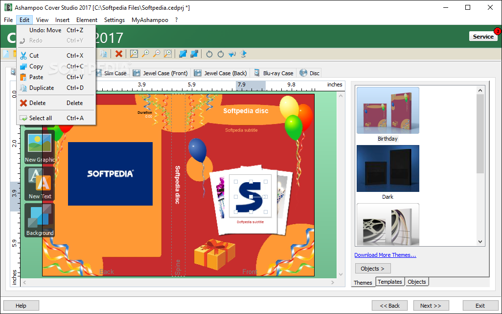The height and width of the screenshot is (314, 502).
Task: Click the send to back icon
Action: pos(194,54)
